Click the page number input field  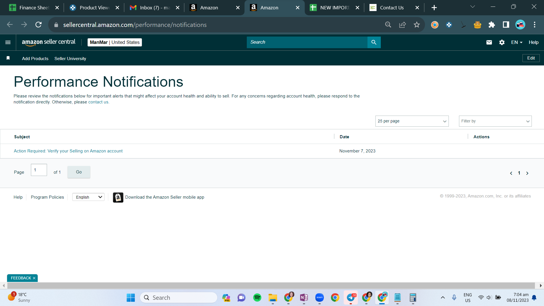(39, 170)
